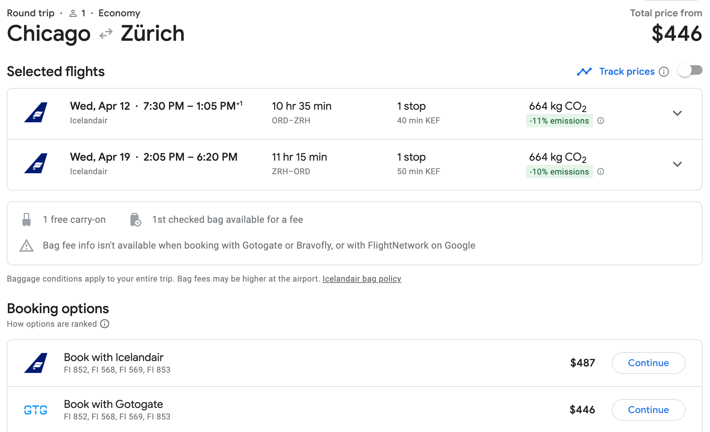Click the Icelandair logo on Apr 12 flight
710x432 pixels.
[x=36, y=112]
